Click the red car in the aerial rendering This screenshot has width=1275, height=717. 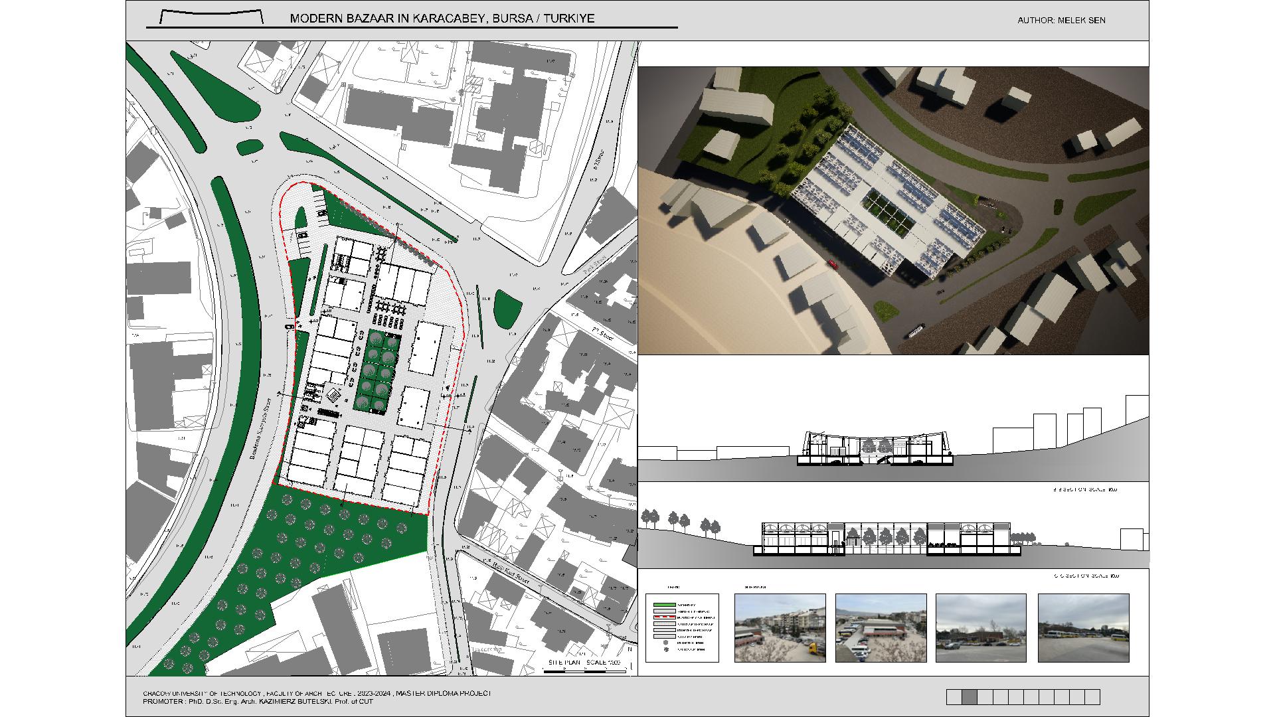(x=833, y=263)
